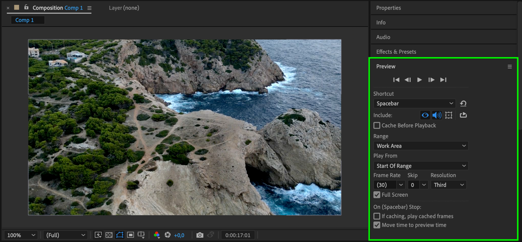Toggle include overlays and layer controls icon
Screen dimensions: 522x242
tap(449, 115)
